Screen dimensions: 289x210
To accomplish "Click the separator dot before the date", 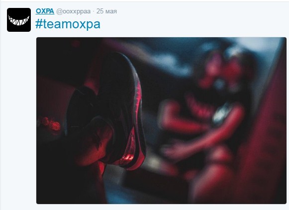I will point(94,11).
